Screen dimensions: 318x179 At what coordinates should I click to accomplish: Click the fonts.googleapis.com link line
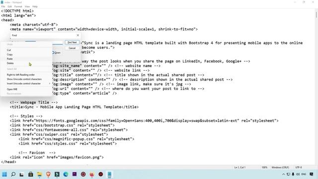(144, 121)
